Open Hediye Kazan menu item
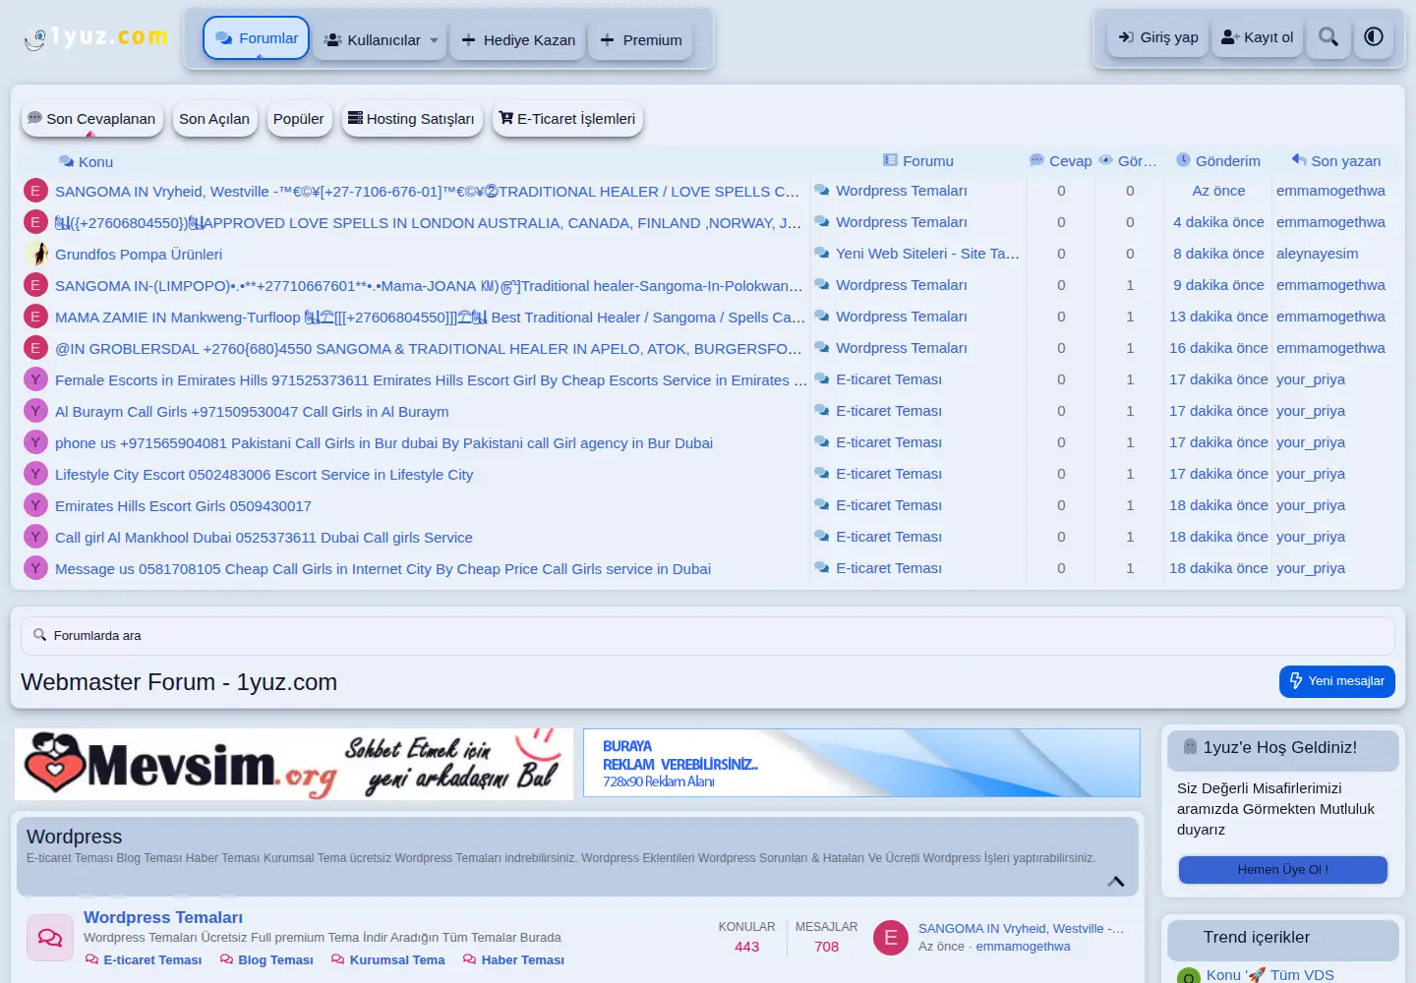 coord(518,40)
